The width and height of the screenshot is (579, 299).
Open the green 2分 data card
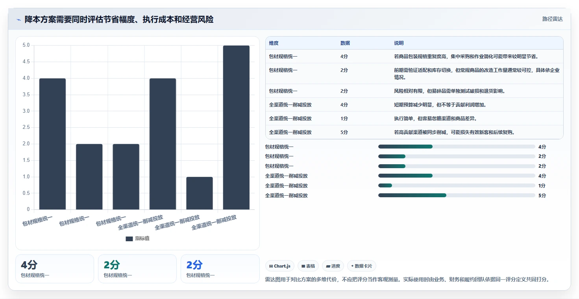[137, 269]
